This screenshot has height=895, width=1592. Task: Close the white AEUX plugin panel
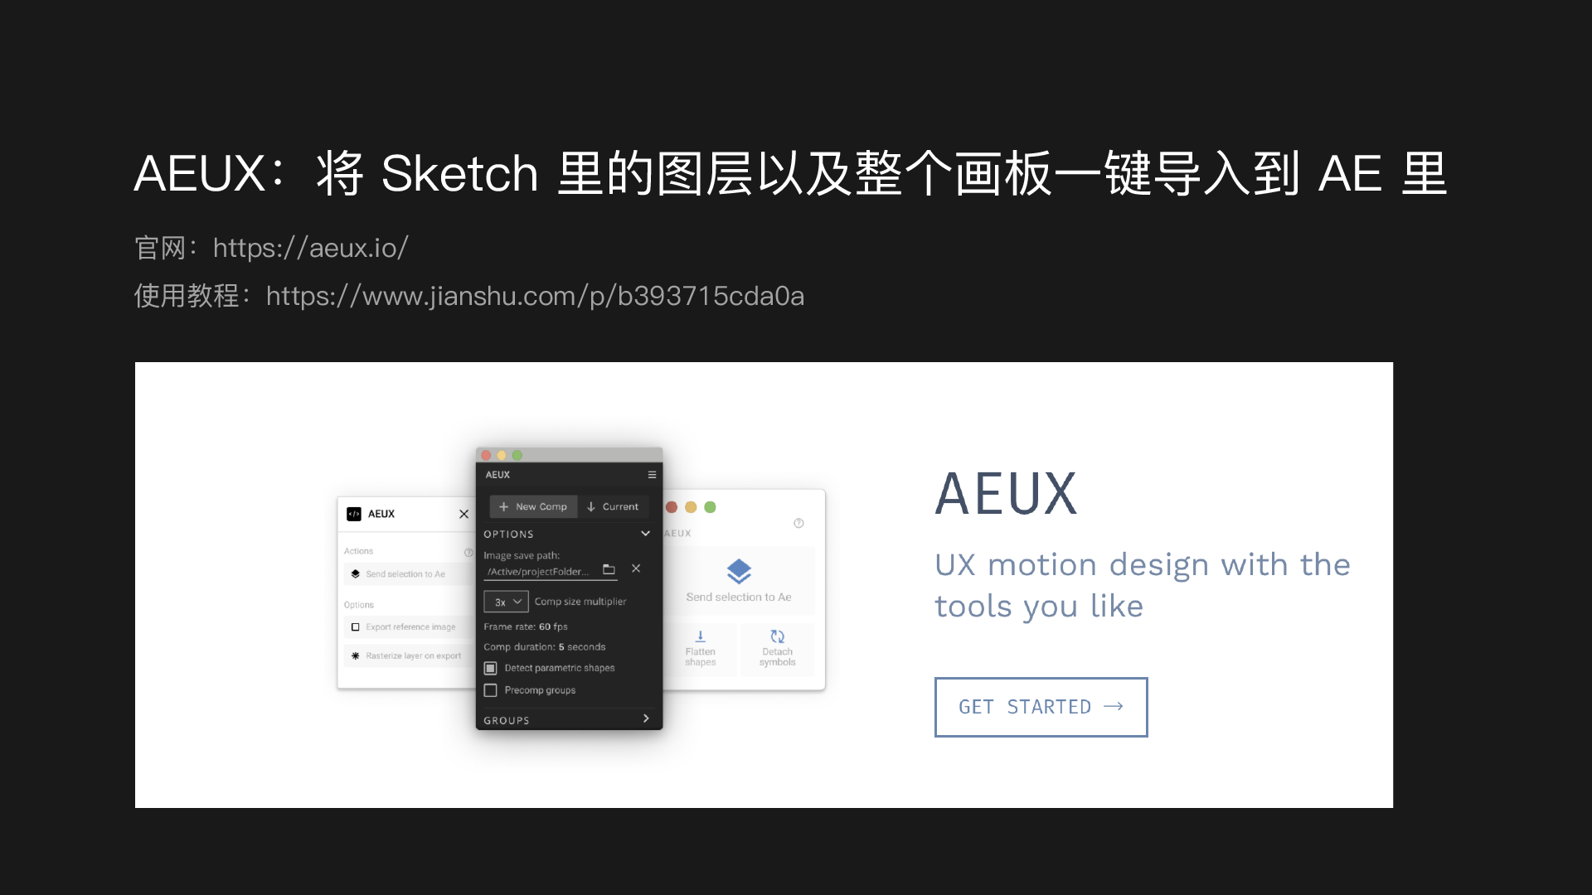tap(464, 514)
